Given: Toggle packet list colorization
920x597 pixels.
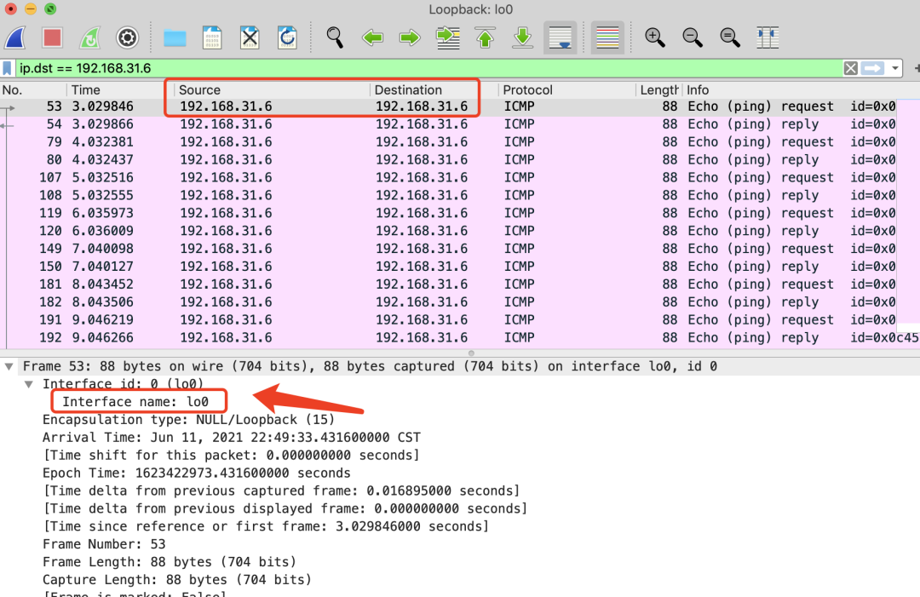Looking at the screenshot, I should coord(607,37).
